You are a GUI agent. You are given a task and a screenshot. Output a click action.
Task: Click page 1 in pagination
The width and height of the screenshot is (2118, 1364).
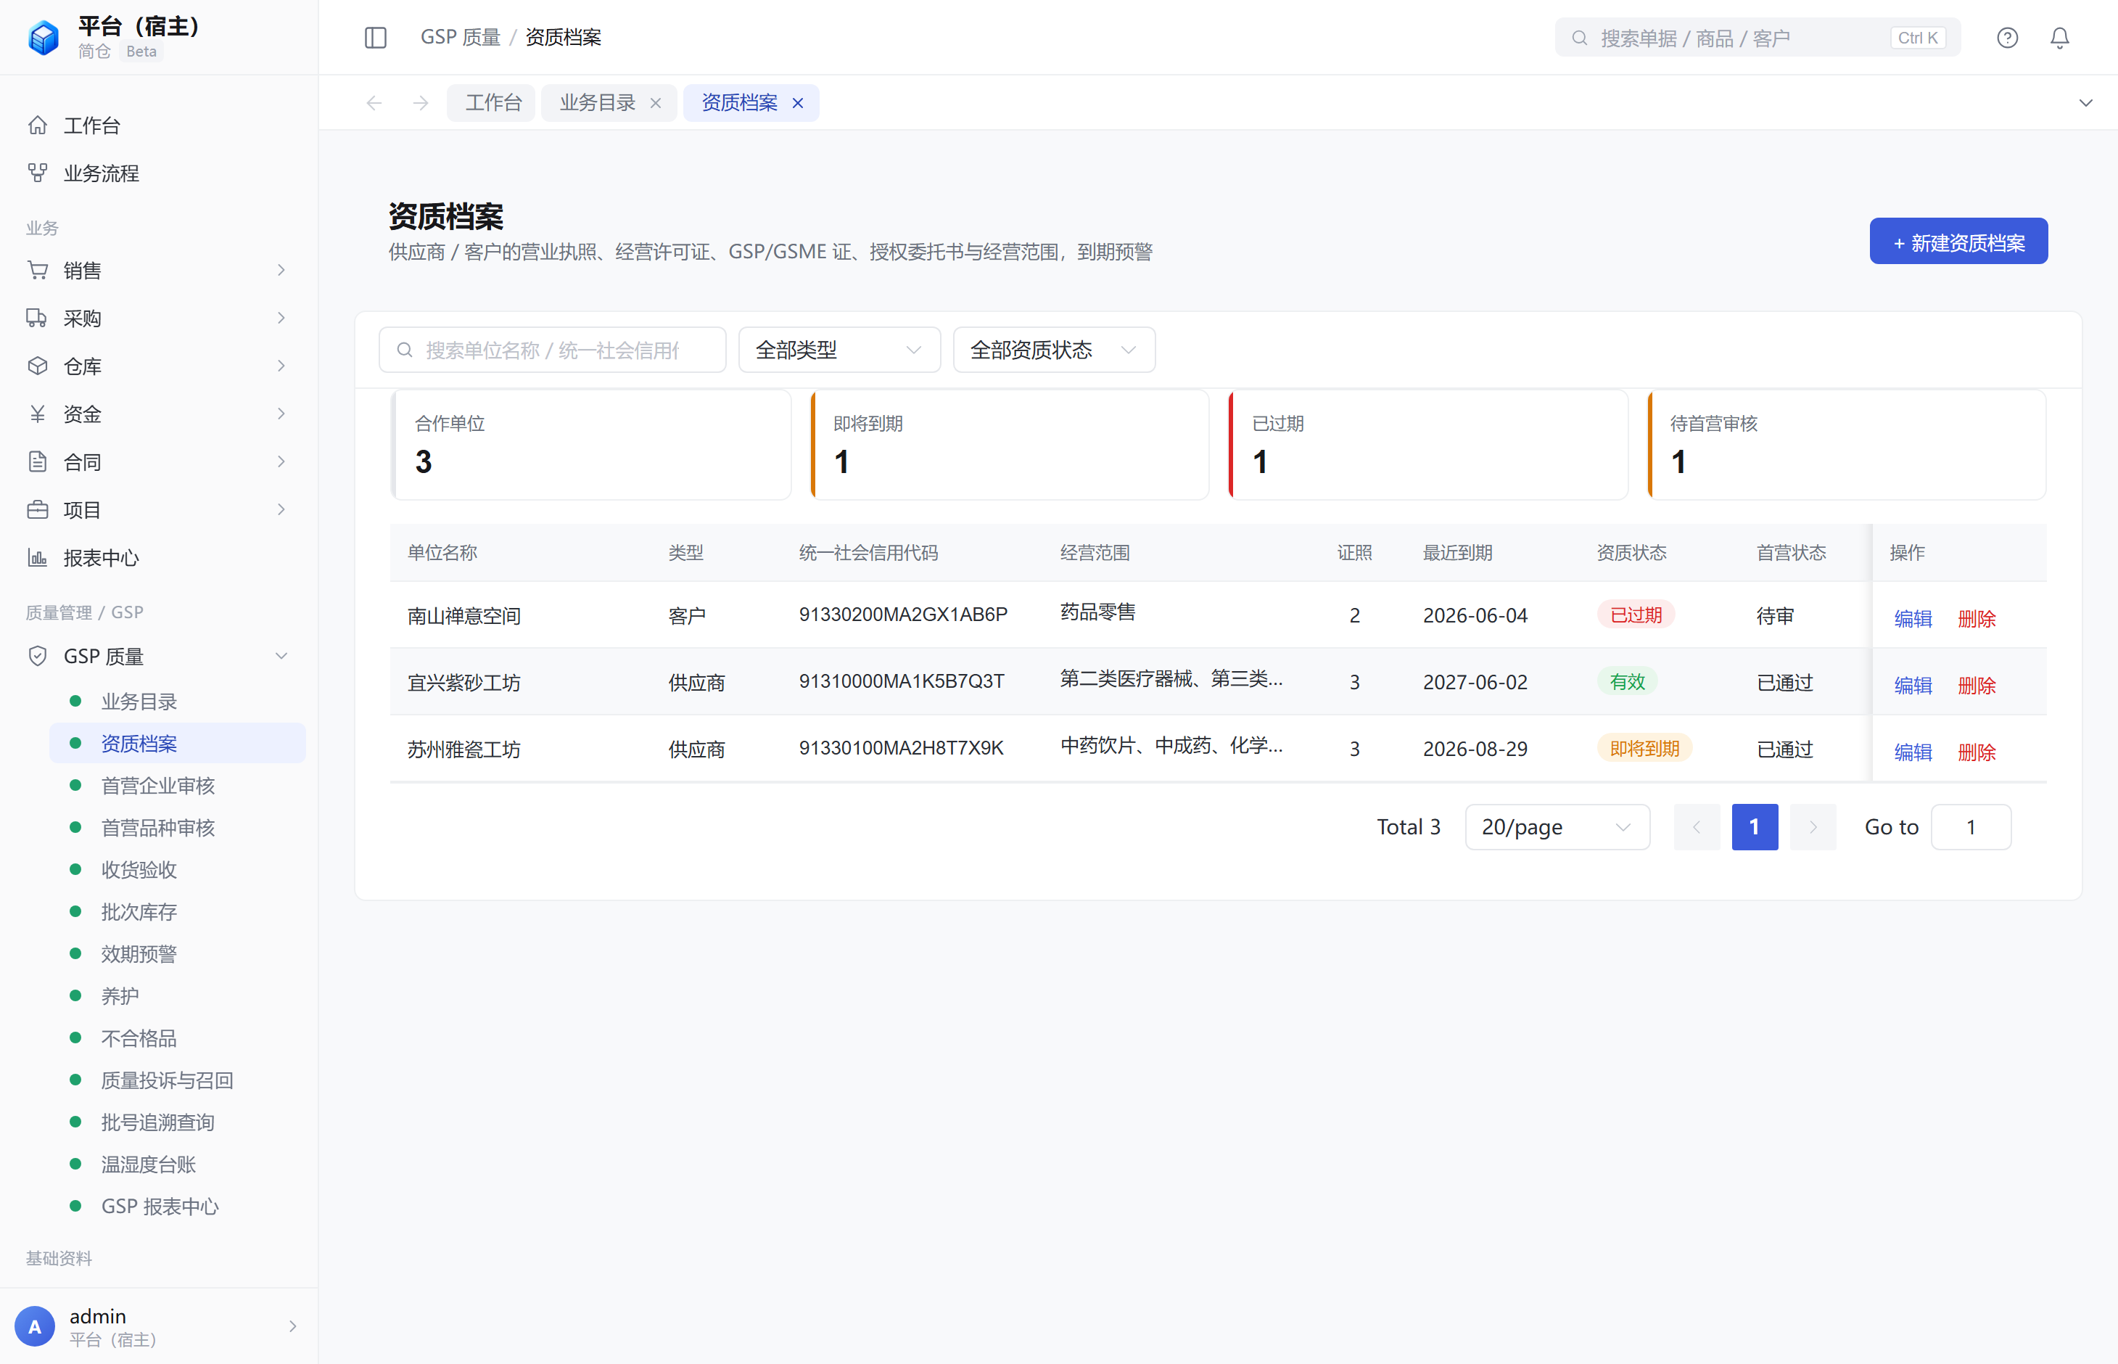(x=1754, y=826)
